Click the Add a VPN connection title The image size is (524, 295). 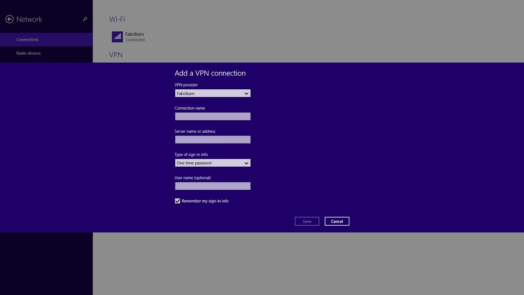pos(210,73)
